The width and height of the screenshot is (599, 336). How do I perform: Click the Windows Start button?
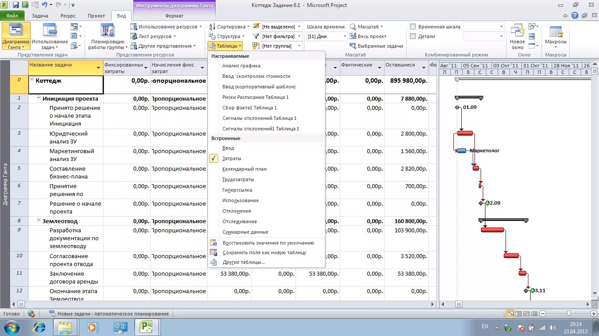[x=11, y=327]
